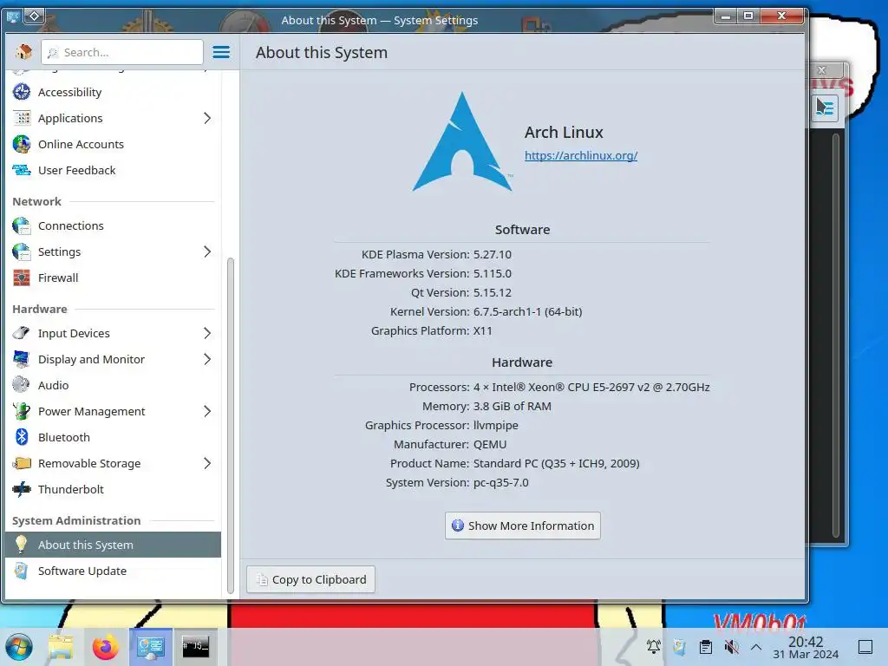Expand the Removable Storage chevron
This screenshot has height=666, width=888.
(207, 464)
